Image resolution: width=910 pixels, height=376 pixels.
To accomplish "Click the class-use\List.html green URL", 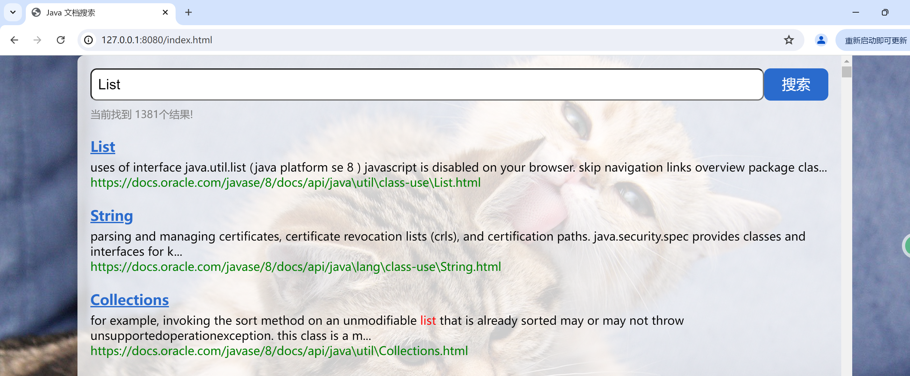I will pyautogui.click(x=285, y=183).
